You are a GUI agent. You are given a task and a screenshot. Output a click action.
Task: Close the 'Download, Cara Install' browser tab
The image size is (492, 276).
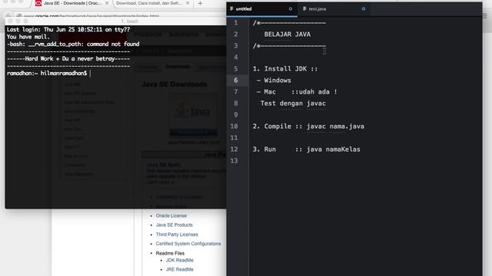tap(188, 3)
